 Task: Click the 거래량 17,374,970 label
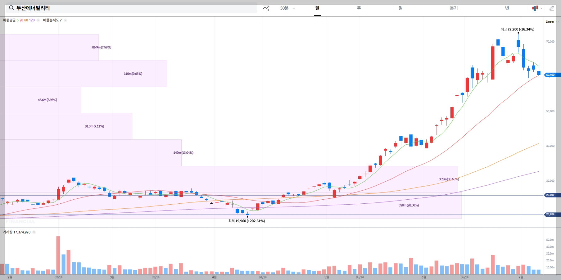point(17,232)
